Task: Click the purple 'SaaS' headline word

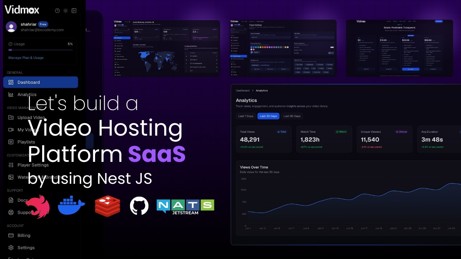Action: pos(157,154)
